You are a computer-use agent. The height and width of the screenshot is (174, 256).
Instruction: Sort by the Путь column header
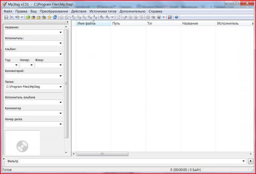[128, 23]
